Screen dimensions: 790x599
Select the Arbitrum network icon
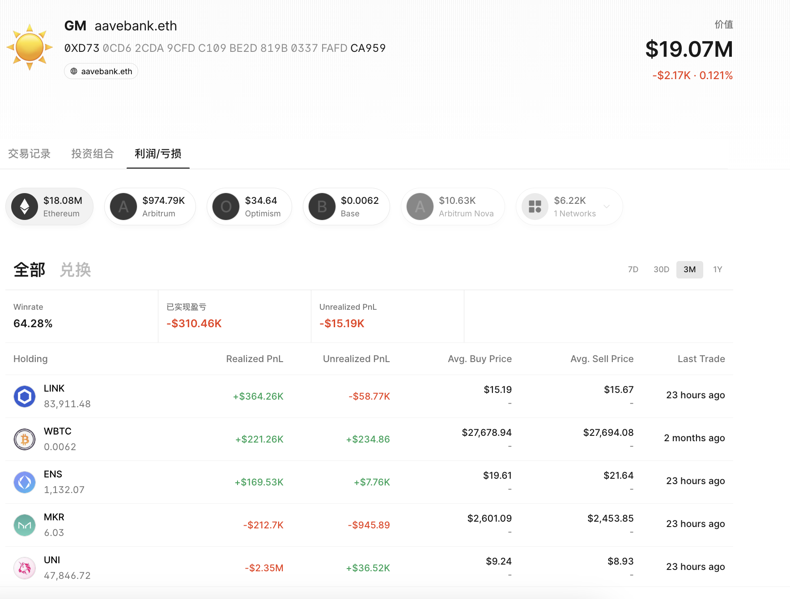[123, 207]
